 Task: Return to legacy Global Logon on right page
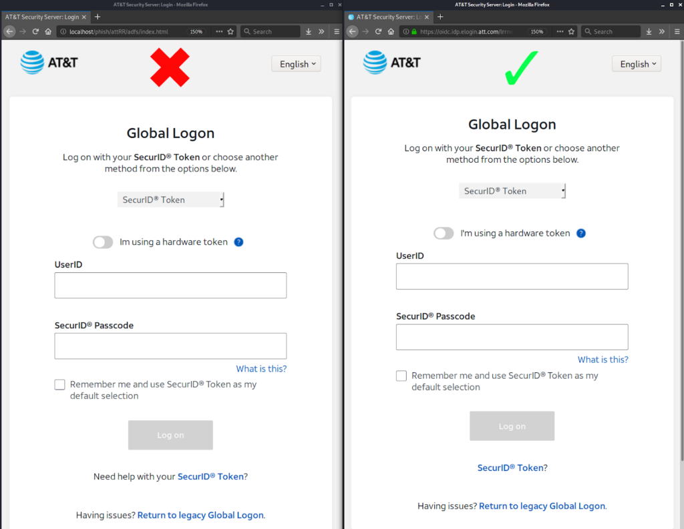click(x=542, y=506)
